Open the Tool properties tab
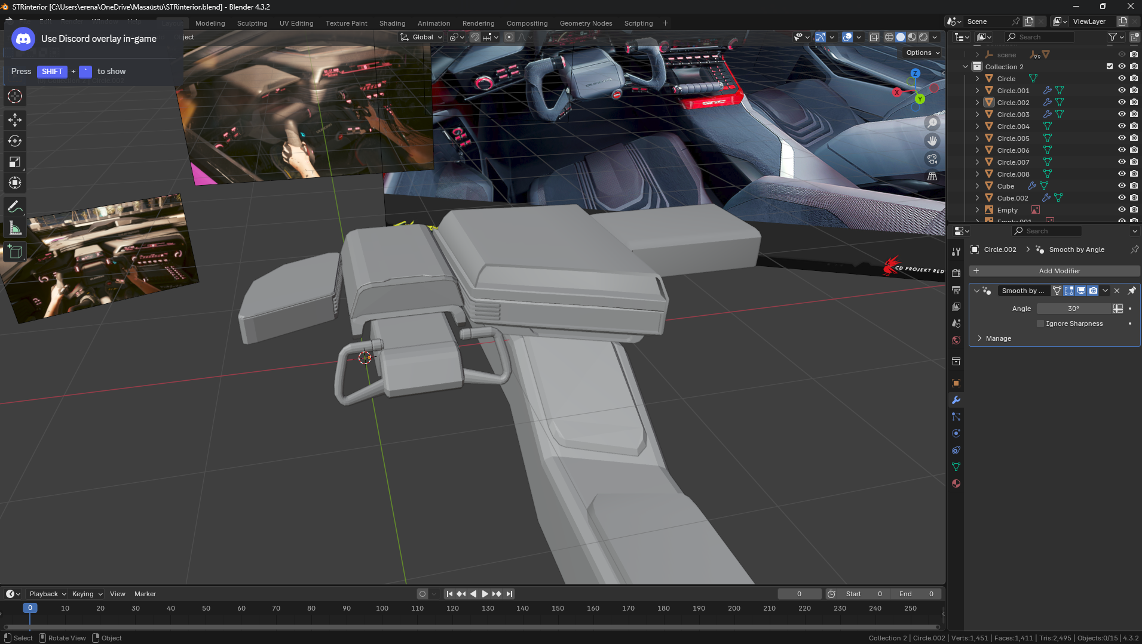The height and width of the screenshot is (644, 1142). click(956, 252)
